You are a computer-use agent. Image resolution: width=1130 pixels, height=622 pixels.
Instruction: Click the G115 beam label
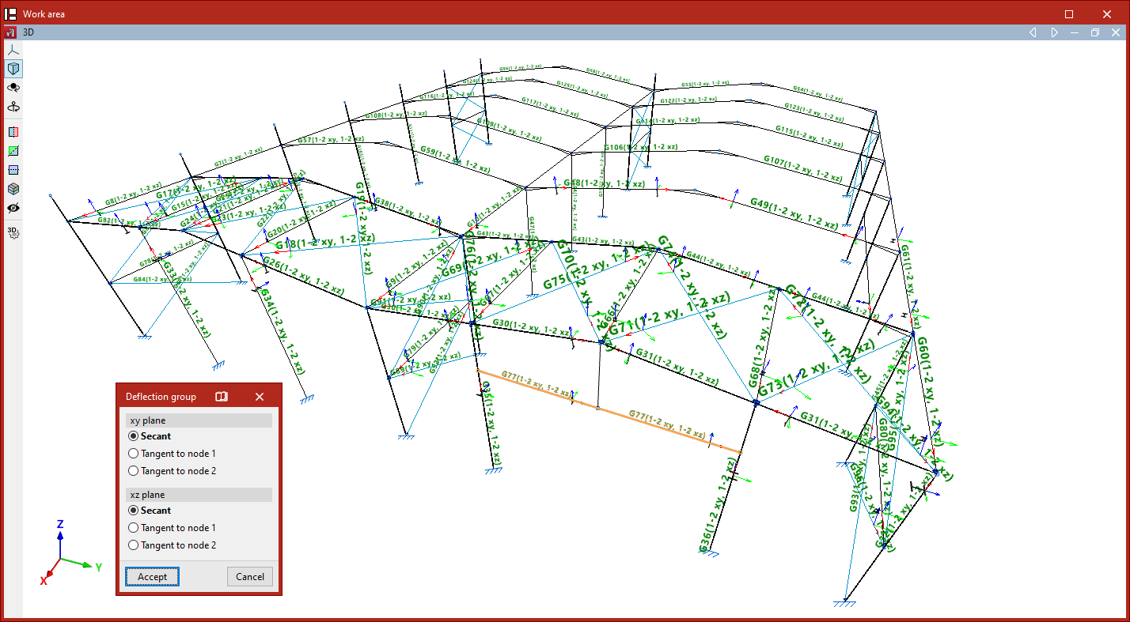809,136
